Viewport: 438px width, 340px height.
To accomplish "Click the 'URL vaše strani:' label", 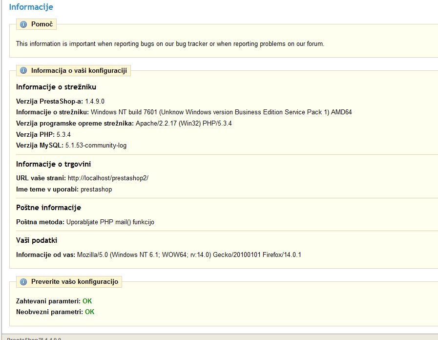I will [x=41, y=178].
